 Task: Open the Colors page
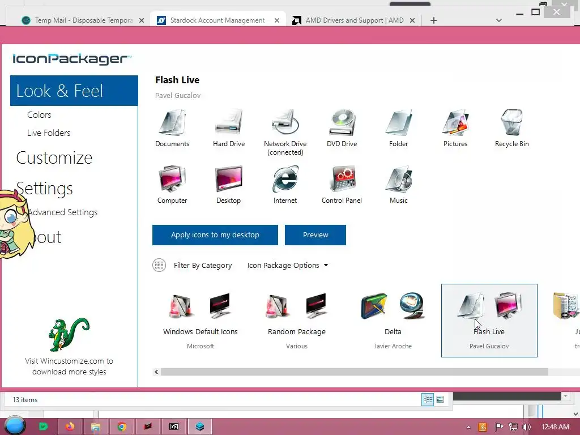(39, 114)
